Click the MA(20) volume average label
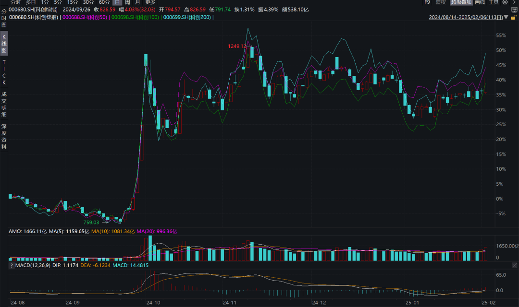The image size is (519, 307). pos(157,231)
